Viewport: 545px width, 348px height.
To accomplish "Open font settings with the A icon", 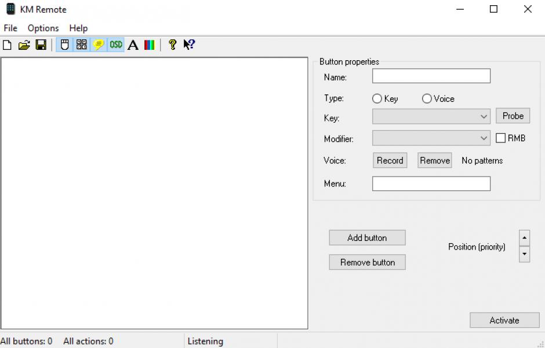I will click(133, 45).
